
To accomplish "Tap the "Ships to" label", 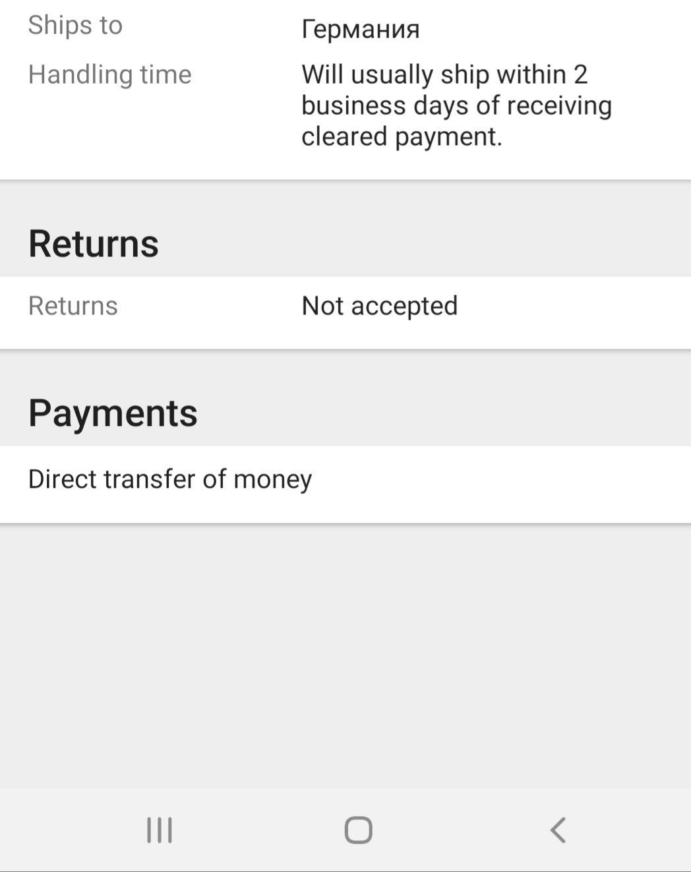I will coord(75,26).
